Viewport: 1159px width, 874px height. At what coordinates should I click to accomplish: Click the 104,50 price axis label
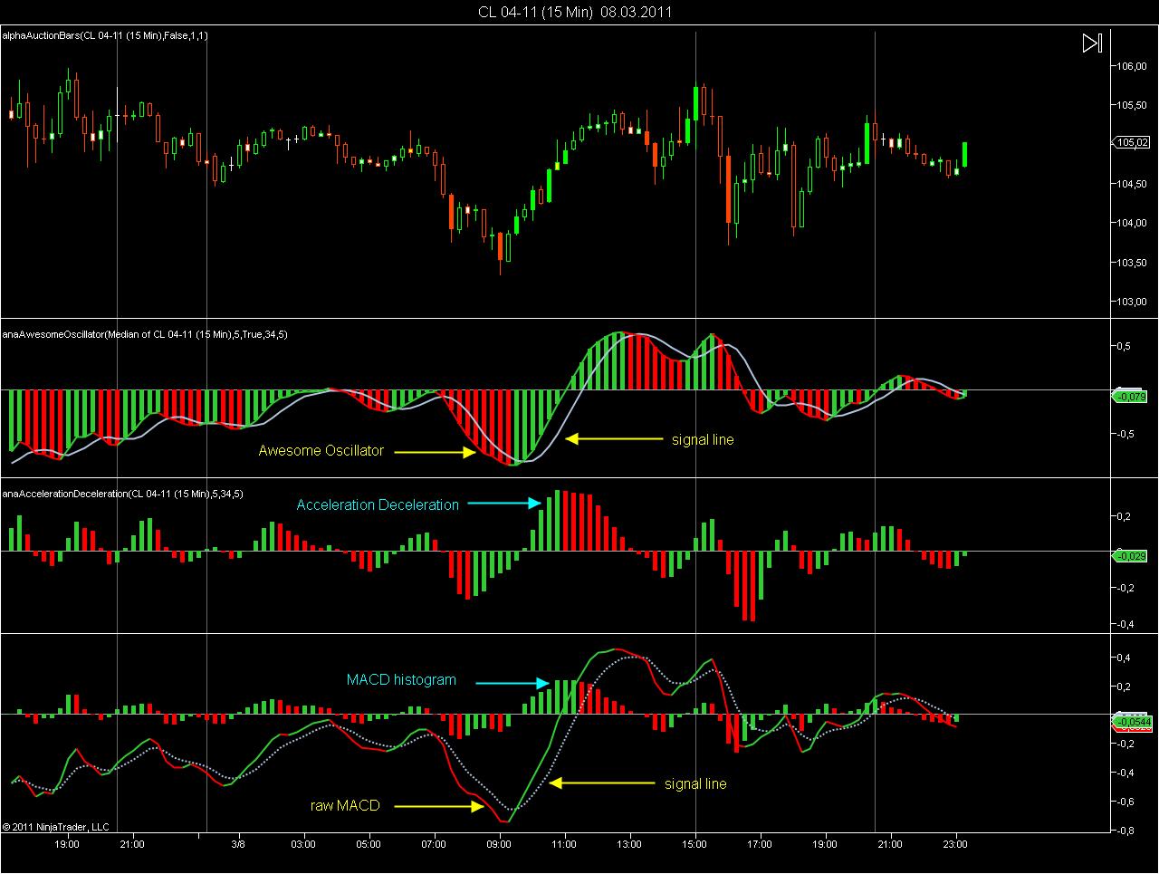[x=1133, y=184]
